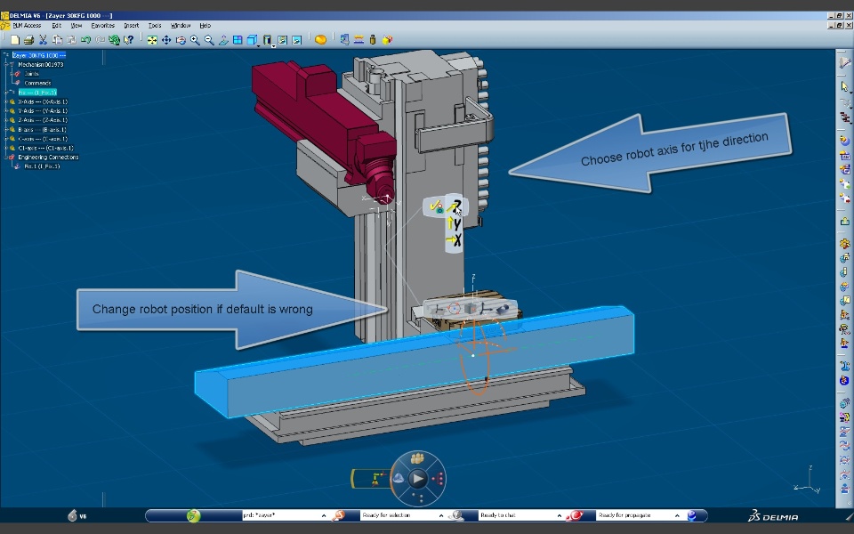The image size is (854, 534).
Task: Click the Select arrow in the right toolbar
Action: point(844,86)
